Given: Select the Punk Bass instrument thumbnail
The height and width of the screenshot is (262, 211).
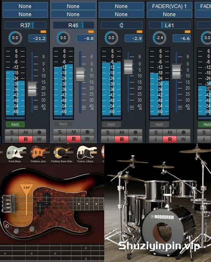Looking at the screenshot, I should coord(16,154).
